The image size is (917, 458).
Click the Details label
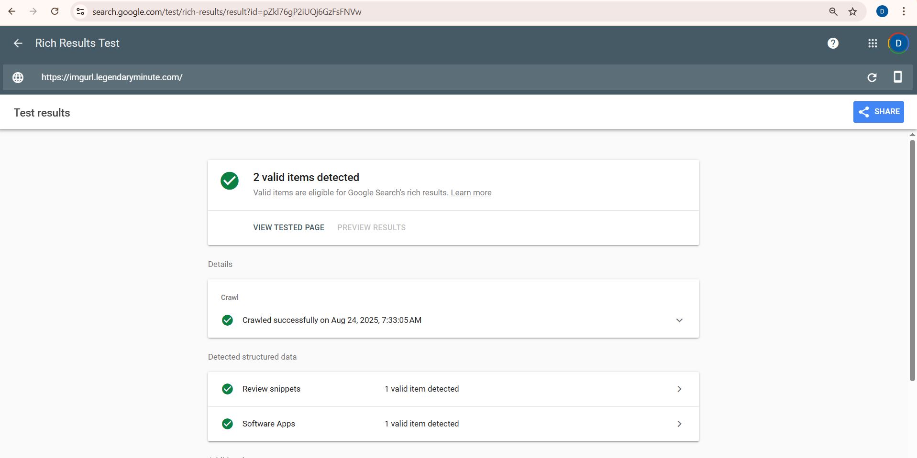pos(220,264)
